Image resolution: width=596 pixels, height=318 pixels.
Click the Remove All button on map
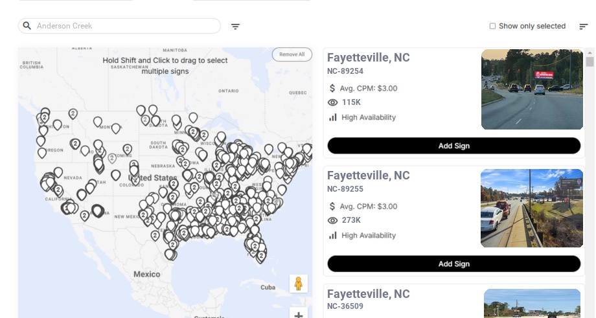point(292,54)
